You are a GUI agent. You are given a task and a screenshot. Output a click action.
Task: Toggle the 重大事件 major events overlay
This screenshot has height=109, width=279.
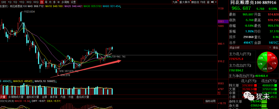coord(184,2)
